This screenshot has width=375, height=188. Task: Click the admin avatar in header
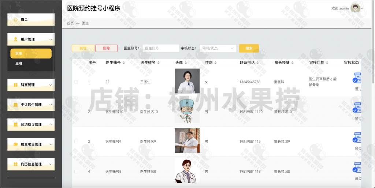[x=355, y=8]
